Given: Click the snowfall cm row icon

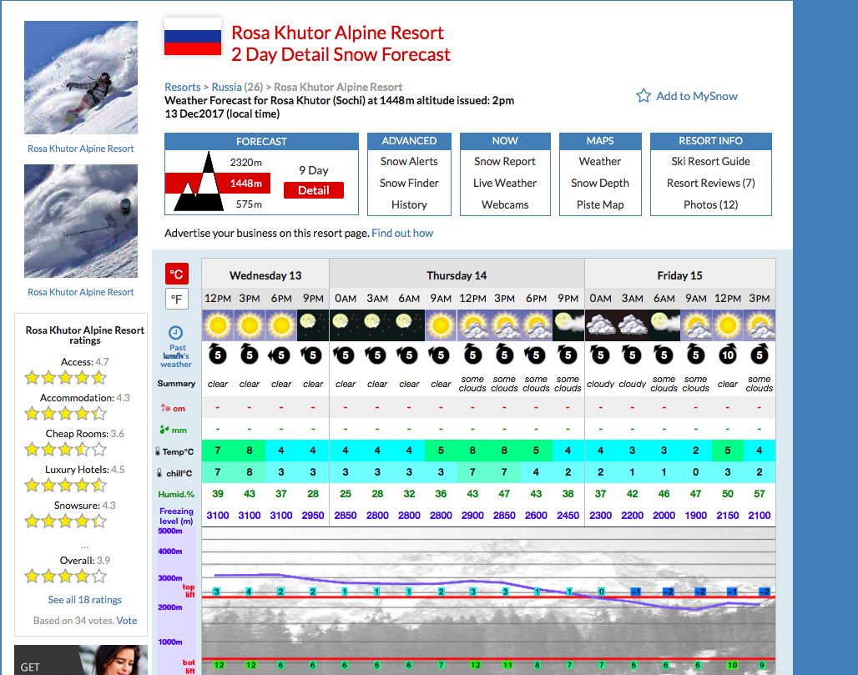Looking at the screenshot, I should 165,407.
